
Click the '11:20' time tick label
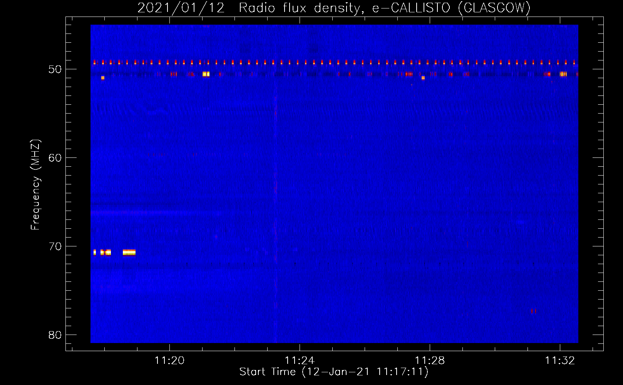coord(169,360)
